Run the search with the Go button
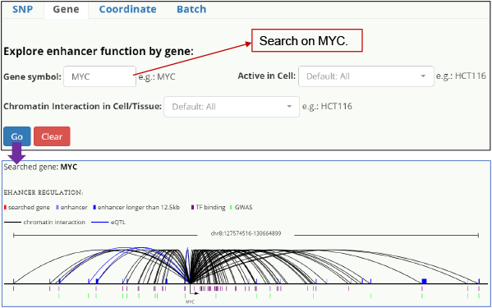 pyautogui.click(x=17, y=136)
